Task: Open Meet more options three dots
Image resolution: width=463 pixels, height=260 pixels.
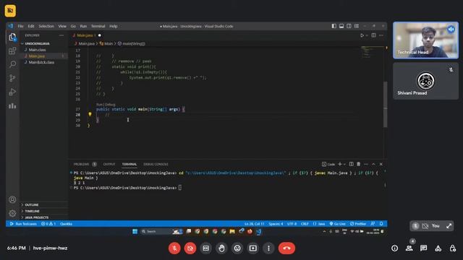Action: click(x=268, y=248)
